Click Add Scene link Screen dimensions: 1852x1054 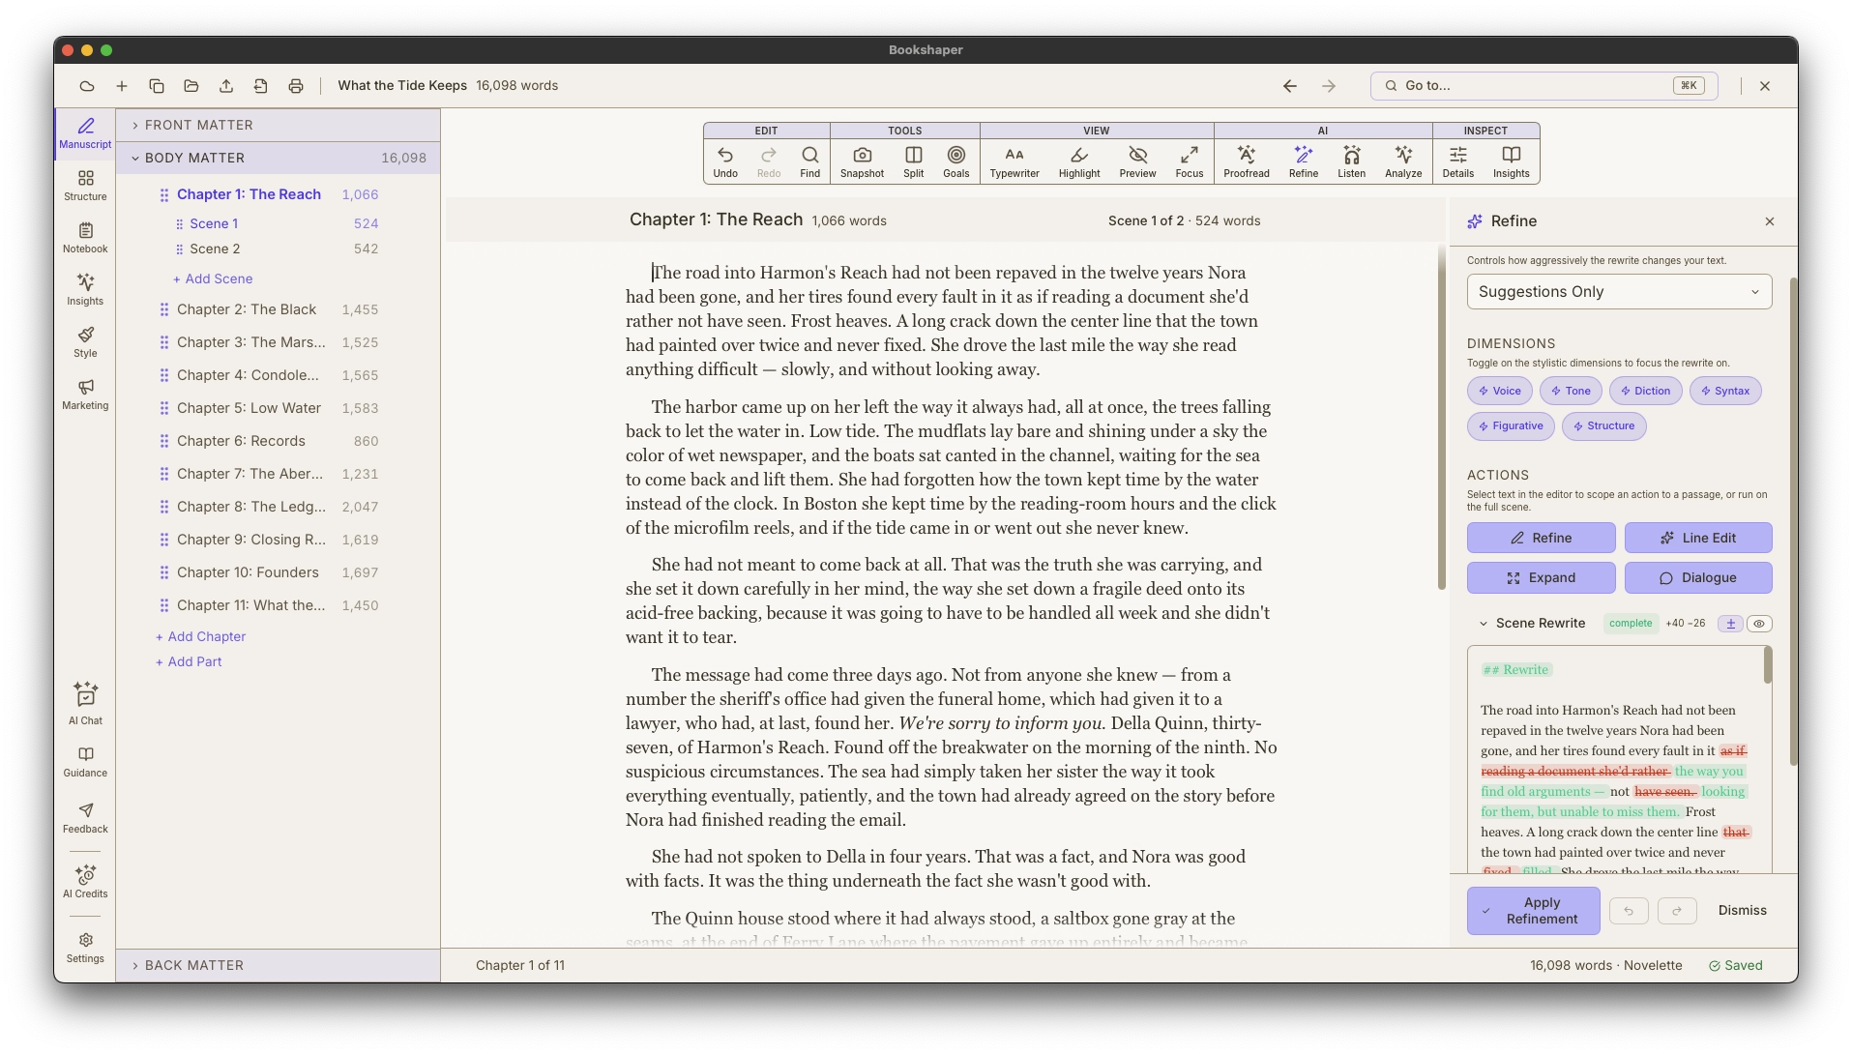[x=213, y=278]
